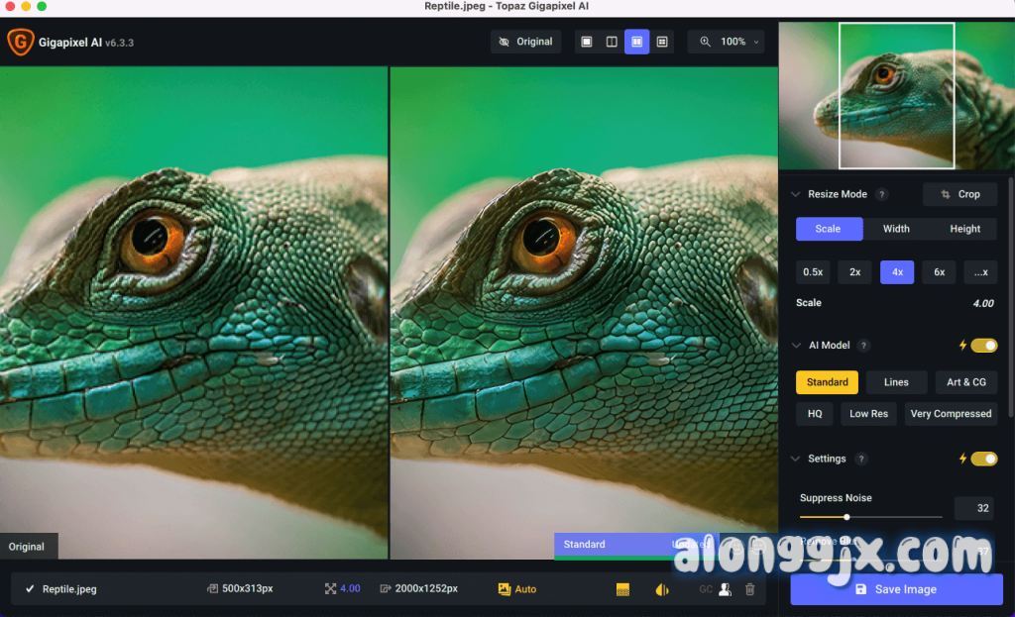Switch to single image view layout

pyautogui.click(x=587, y=42)
